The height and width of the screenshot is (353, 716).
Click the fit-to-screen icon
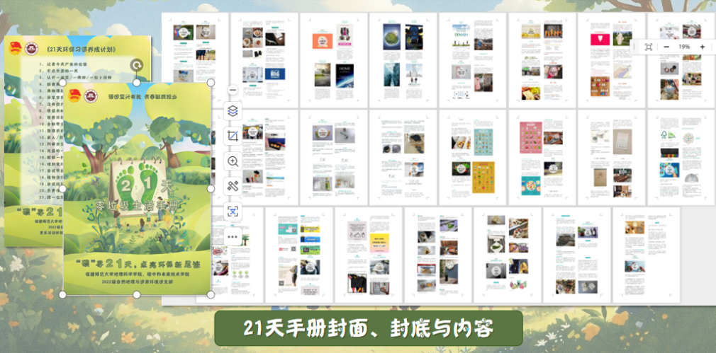coord(648,47)
